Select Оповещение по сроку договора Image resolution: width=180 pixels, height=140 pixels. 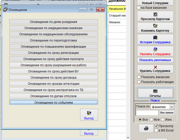(53, 78)
